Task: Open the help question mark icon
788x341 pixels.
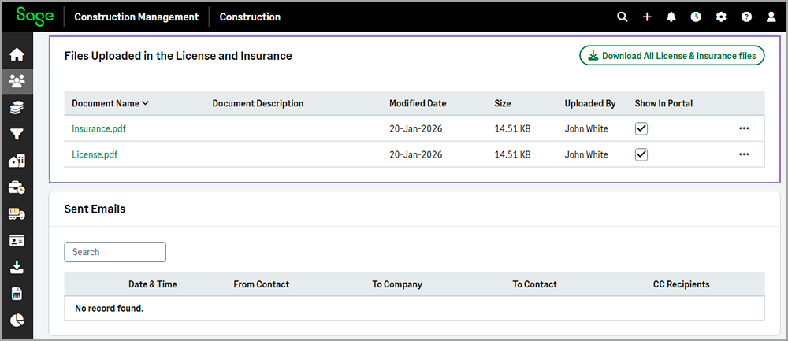Action: (x=746, y=17)
